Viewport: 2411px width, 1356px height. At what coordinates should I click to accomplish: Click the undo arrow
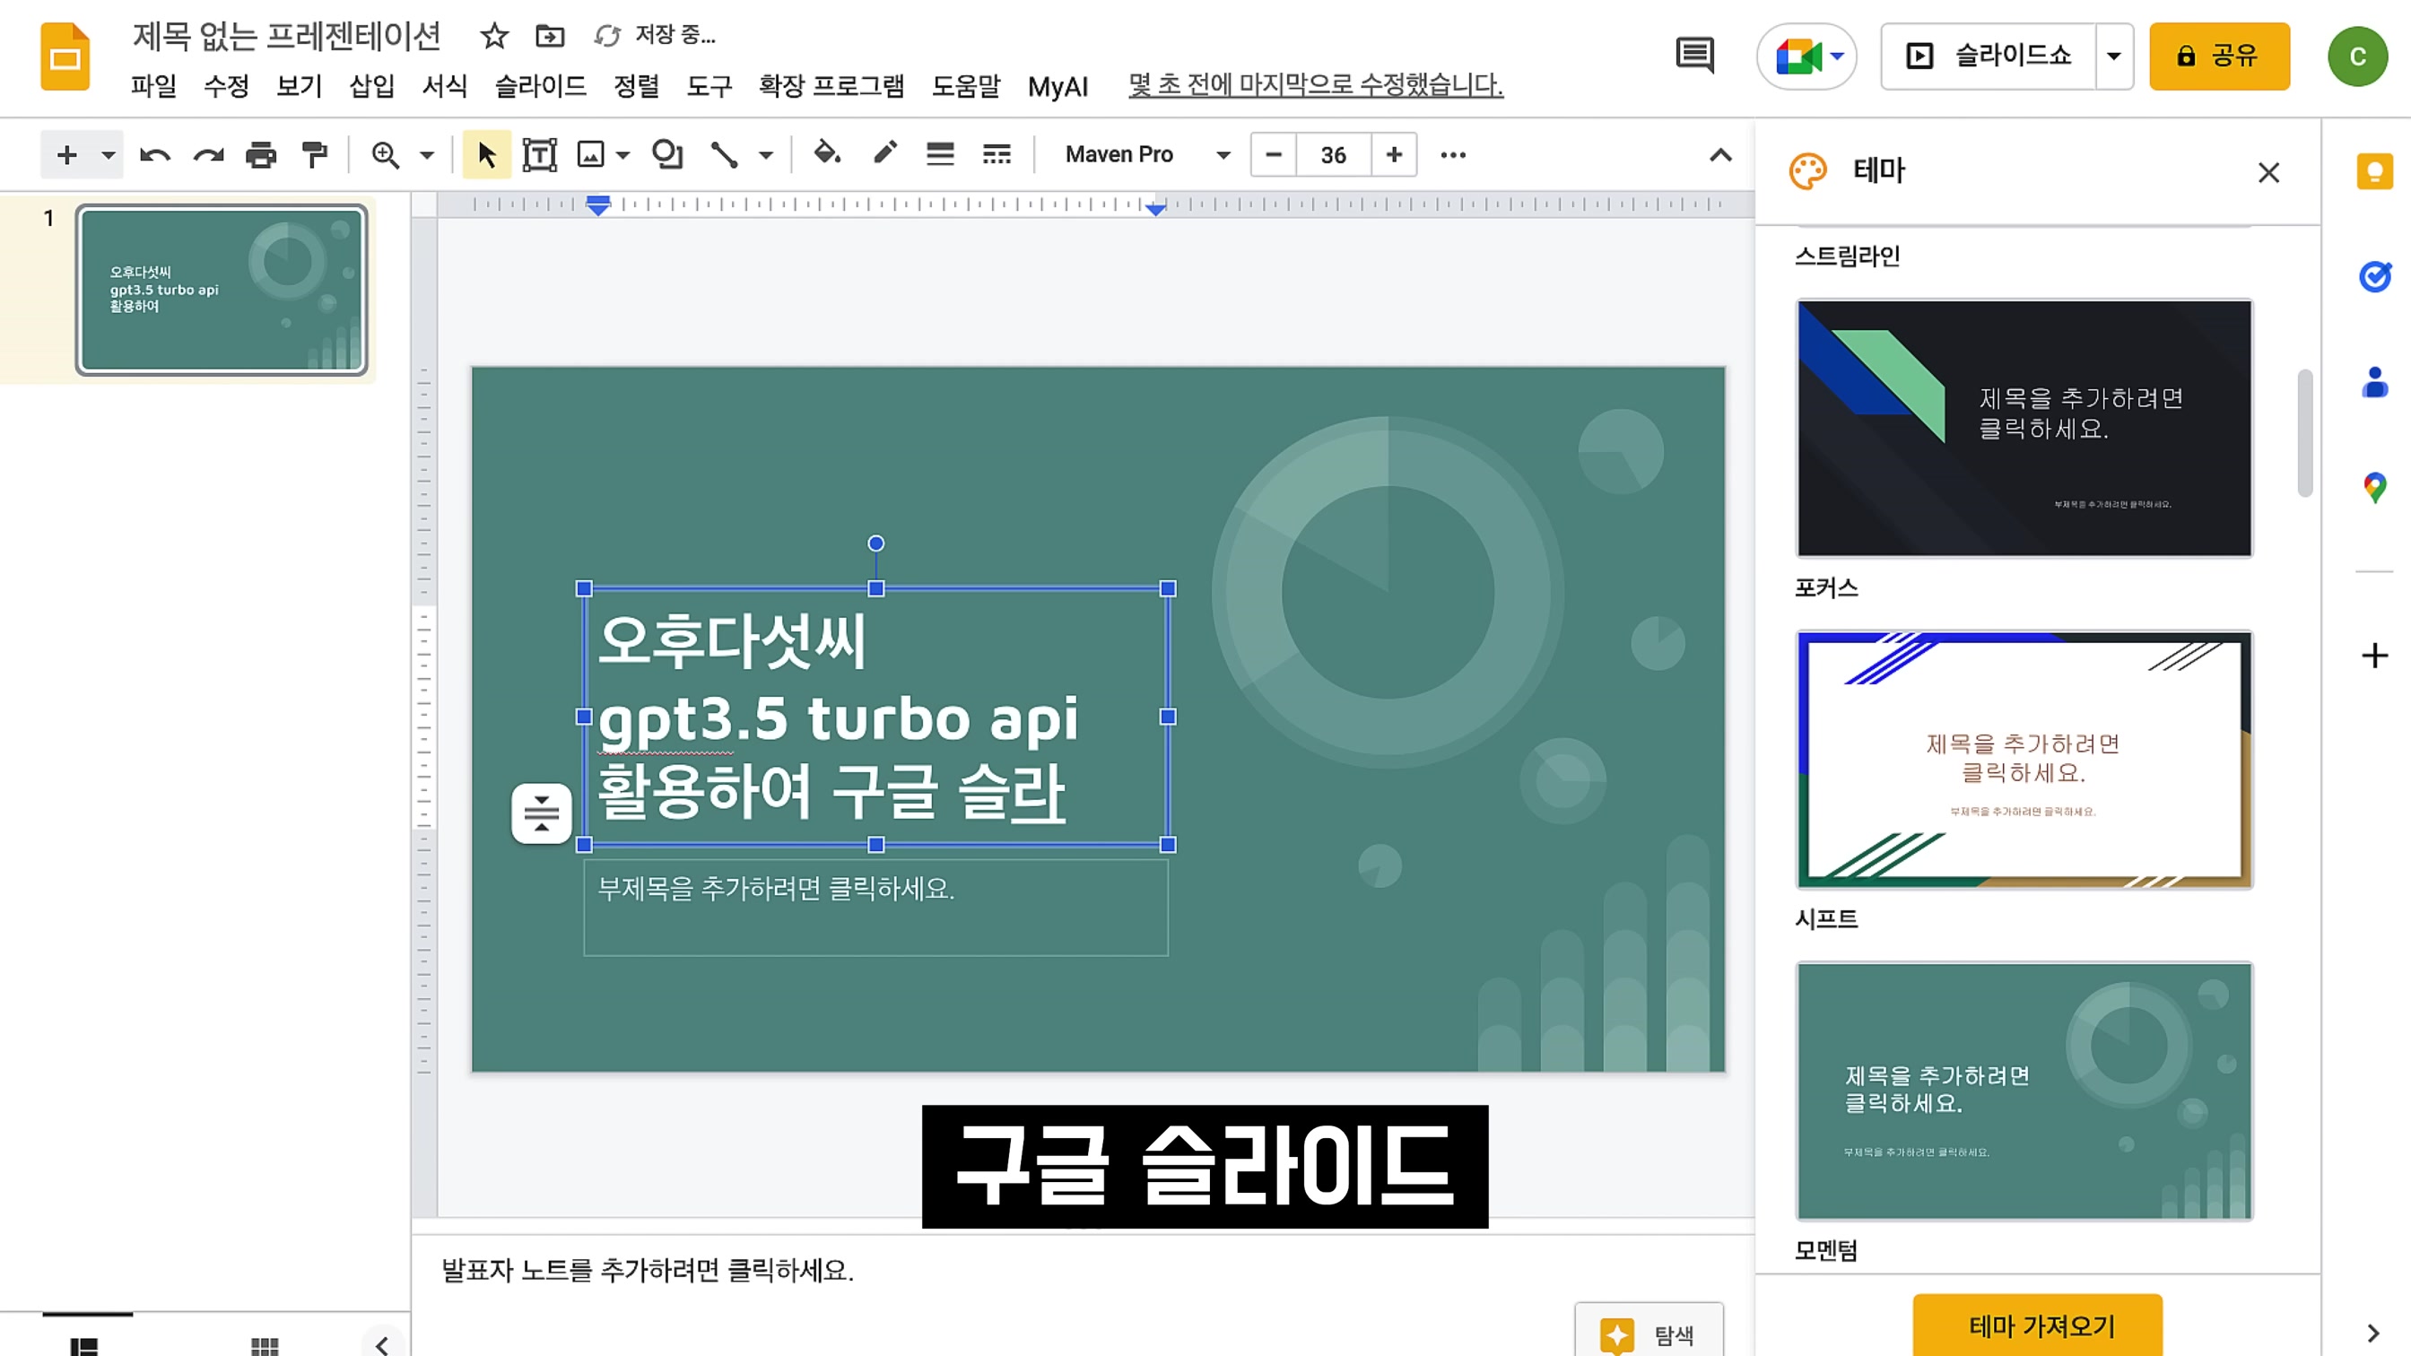pyautogui.click(x=154, y=154)
